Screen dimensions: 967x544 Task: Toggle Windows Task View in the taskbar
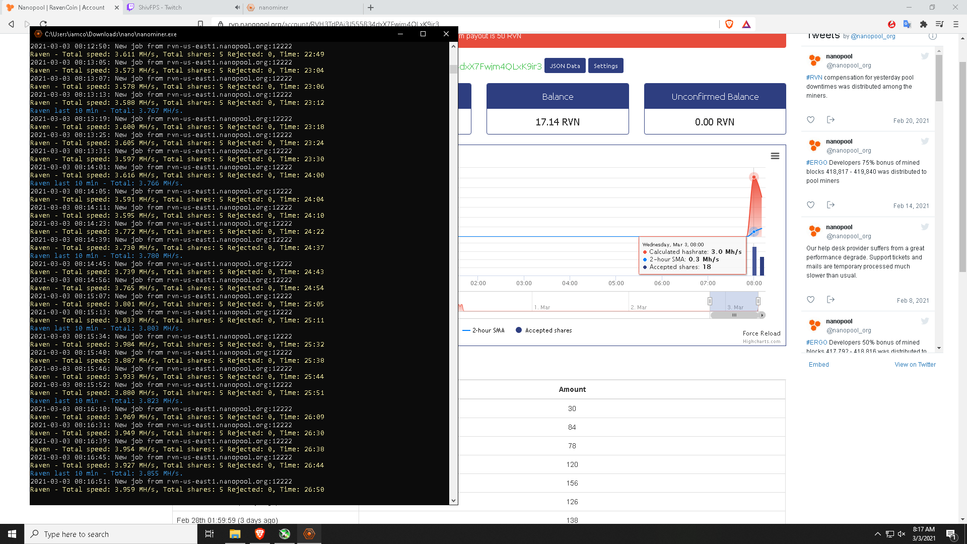pyautogui.click(x=210, y=534)
